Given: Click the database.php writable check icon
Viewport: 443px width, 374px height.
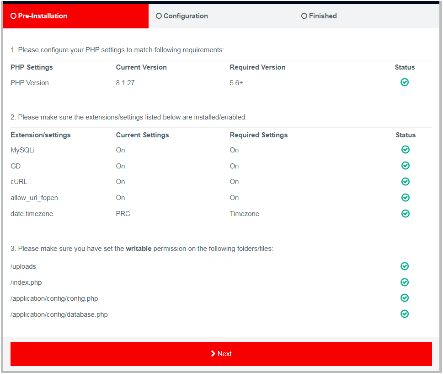Looking at the screenshot, I should (405, 314).
